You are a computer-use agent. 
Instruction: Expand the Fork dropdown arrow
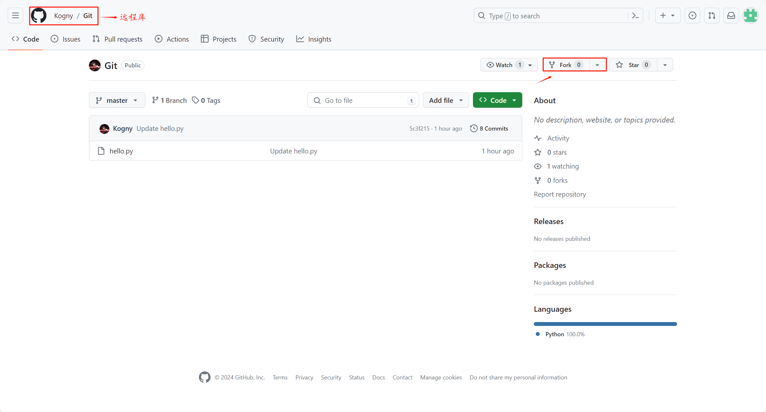coord(597,65)
